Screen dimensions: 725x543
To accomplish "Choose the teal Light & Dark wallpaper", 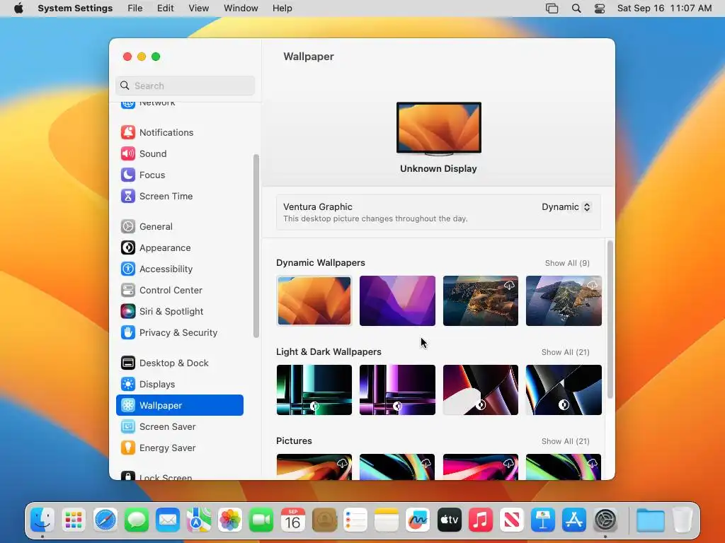I will point(314,390).
